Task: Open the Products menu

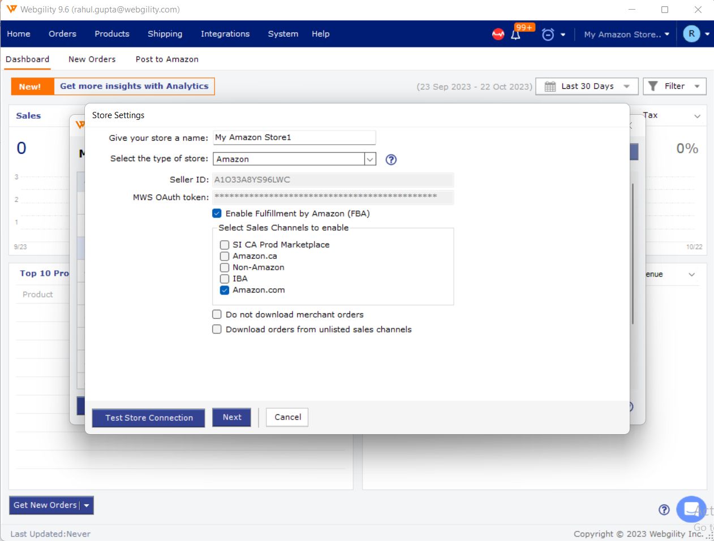Action: pyautogui.click(x=112, y=34)
